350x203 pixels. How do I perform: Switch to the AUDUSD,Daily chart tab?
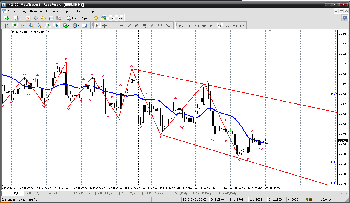[x=59, y=193]
